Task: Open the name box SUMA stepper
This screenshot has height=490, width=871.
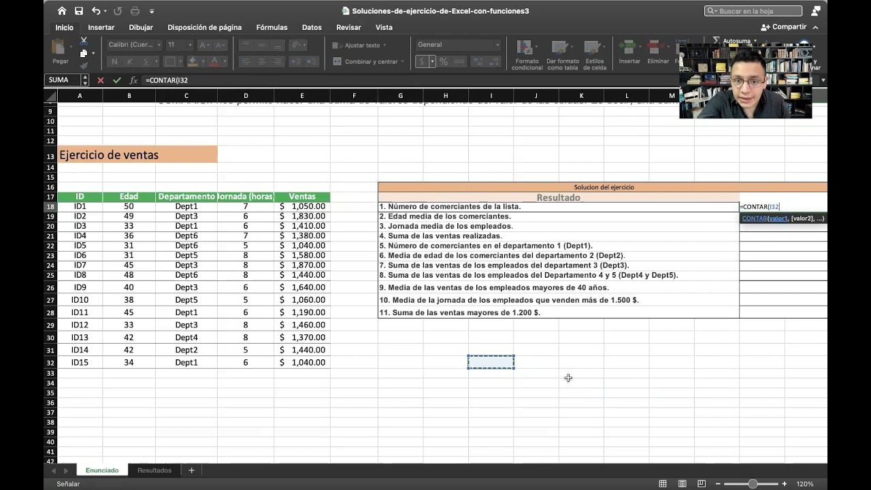Action: click(x=85, y=80)
